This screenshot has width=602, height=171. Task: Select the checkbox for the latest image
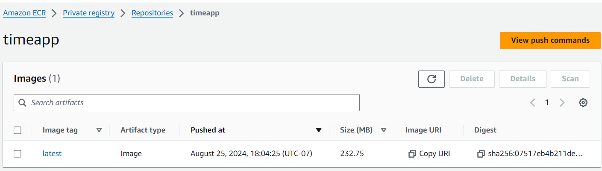coord(18,154)
